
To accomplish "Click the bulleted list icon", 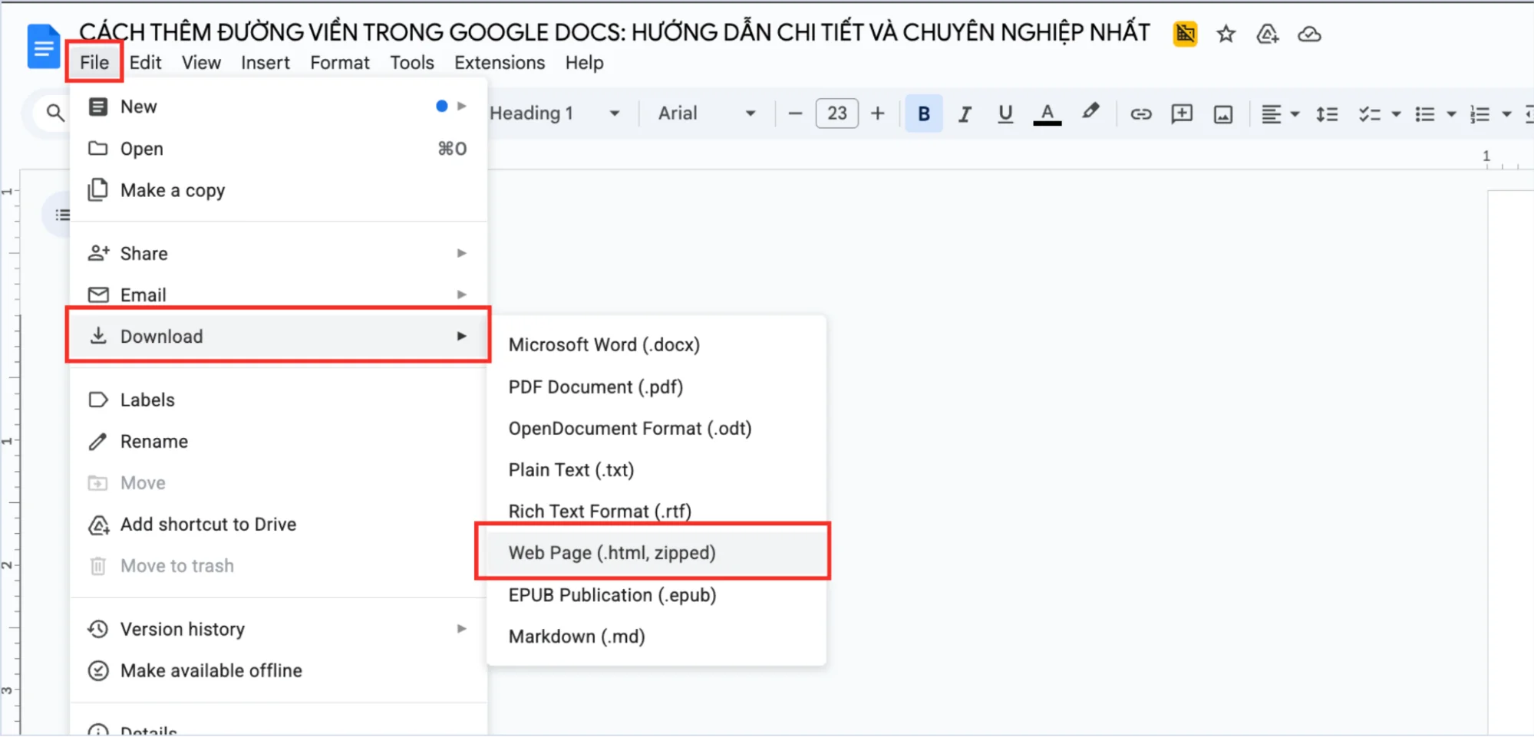I will 1425,114.
